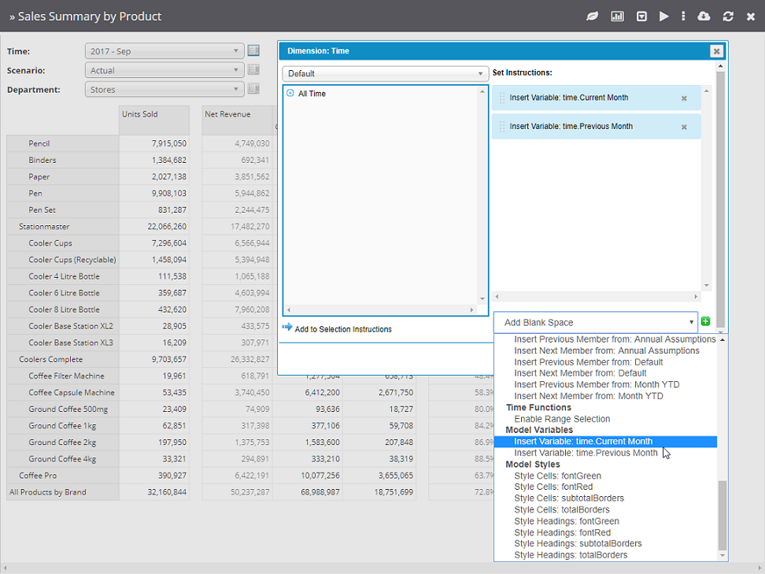Select Style Cells: fontGreen option

point(557,476)
